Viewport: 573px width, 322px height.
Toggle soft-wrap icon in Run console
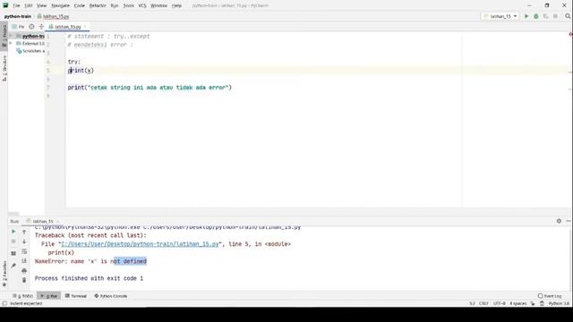pyautogui.click(x=24, y=251)
